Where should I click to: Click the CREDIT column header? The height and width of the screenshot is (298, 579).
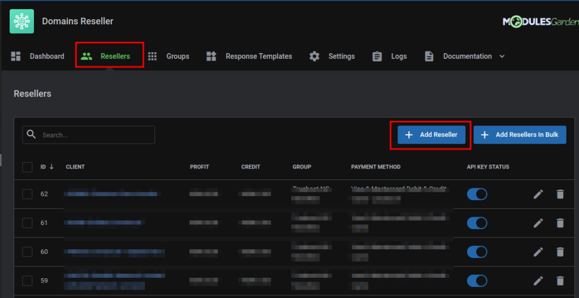point(250,167)
